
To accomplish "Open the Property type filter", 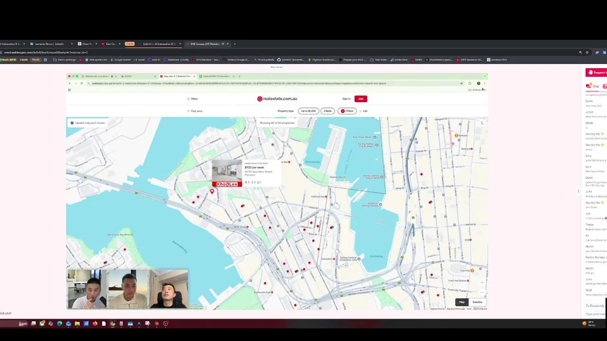I will 285,111.
